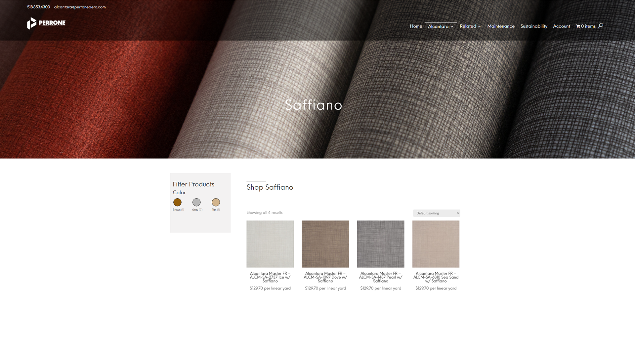
Task: Click the Color filter label
Action: pos(179,193)
